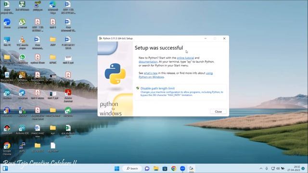This screenshot has width=308, height=173.
Task: Minimize the Python Setup window
Action: [x=205, y=38]
